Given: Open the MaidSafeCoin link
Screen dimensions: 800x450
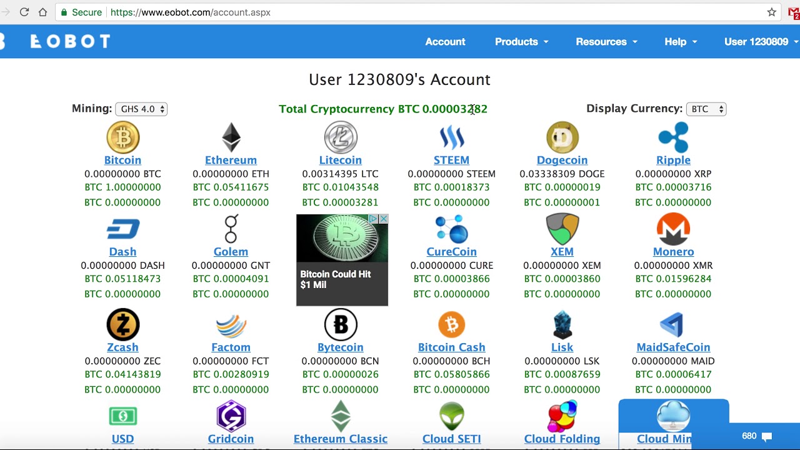Looking at the screenshot, I should [x=673, y=347].
